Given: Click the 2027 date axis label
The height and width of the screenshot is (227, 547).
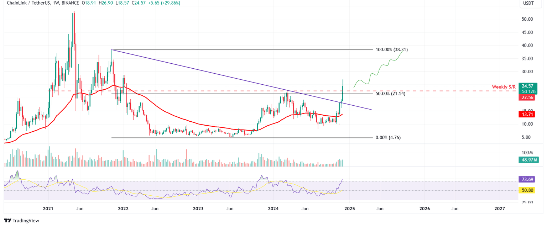Looking at the screenshot, I should coord(500,209).
